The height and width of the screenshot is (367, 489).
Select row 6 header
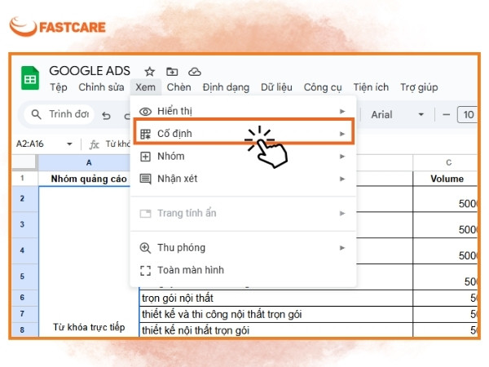pyautogui.click(x=25, y=298)
